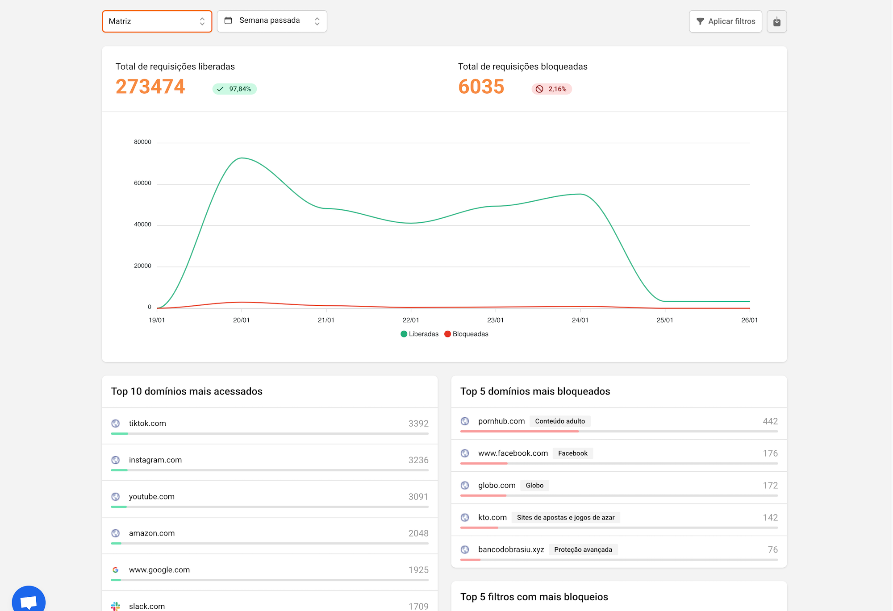This screenshot has height=611, width=893.
Task: Click the kto.com domain name
Action: [492, 517]
